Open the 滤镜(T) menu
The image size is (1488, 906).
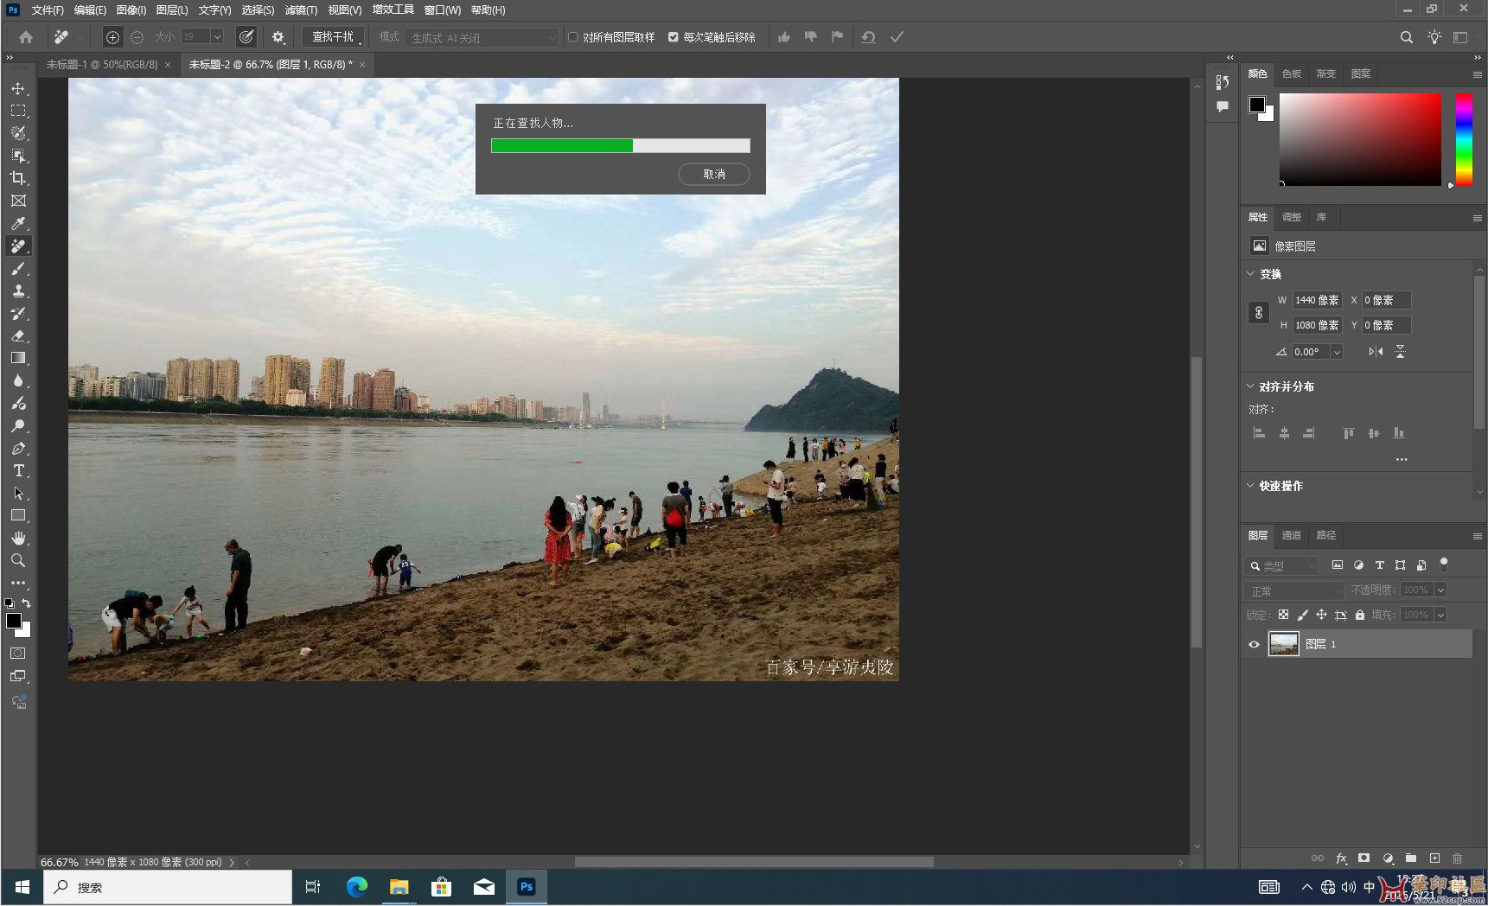coord(301,10)
